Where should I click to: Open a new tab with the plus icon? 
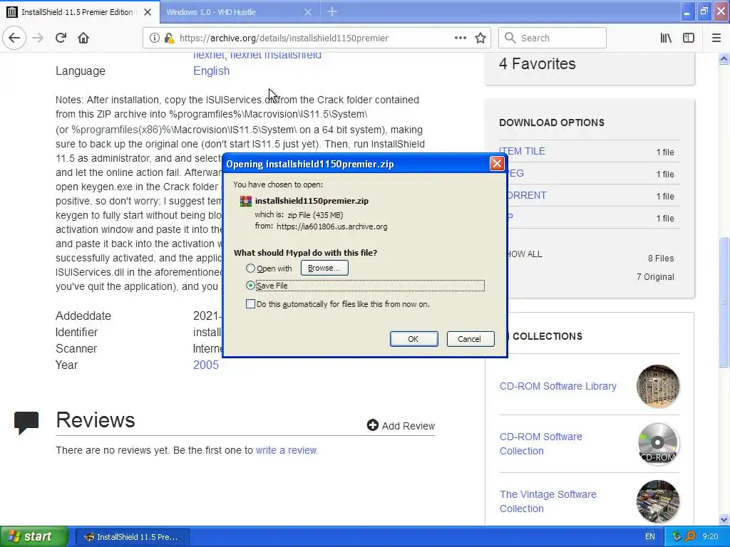tap(332, 12)
